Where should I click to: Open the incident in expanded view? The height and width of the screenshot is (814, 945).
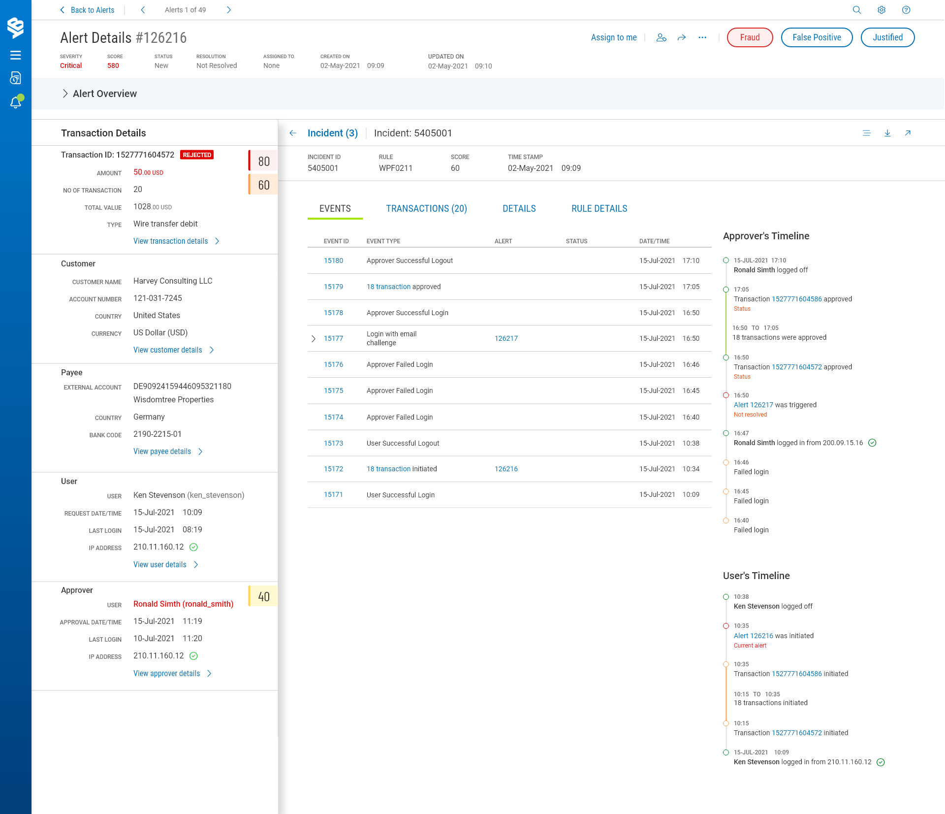tap(907, 133)
